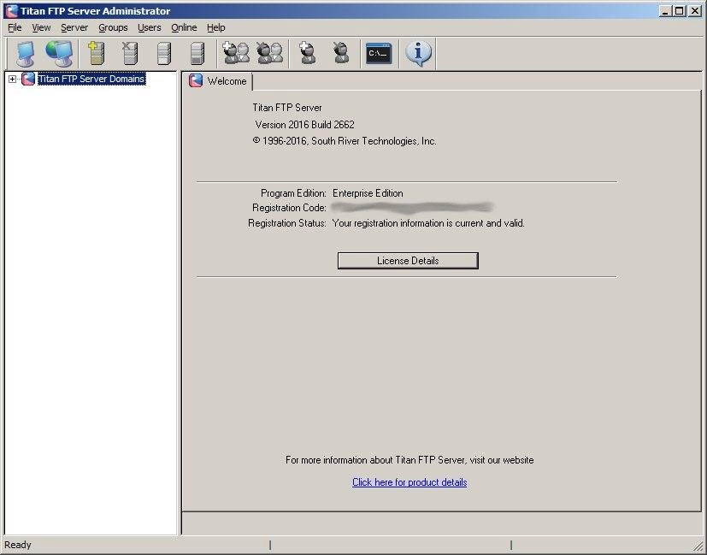Image resolution: width=707 pixels, height=555 pixels.
Task: Click the window resize grip in status bar
Action: [x=699, y=546]
